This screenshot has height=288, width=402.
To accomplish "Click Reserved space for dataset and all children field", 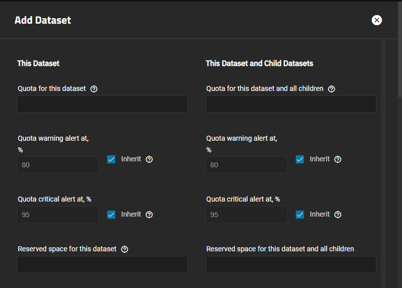I will coord(291,264).
